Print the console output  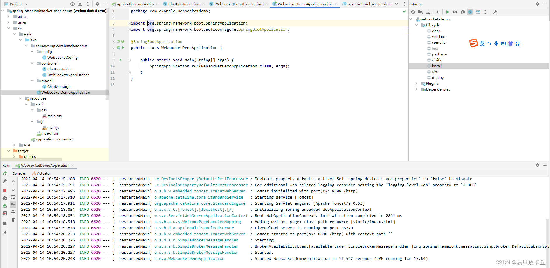(13, 212)
